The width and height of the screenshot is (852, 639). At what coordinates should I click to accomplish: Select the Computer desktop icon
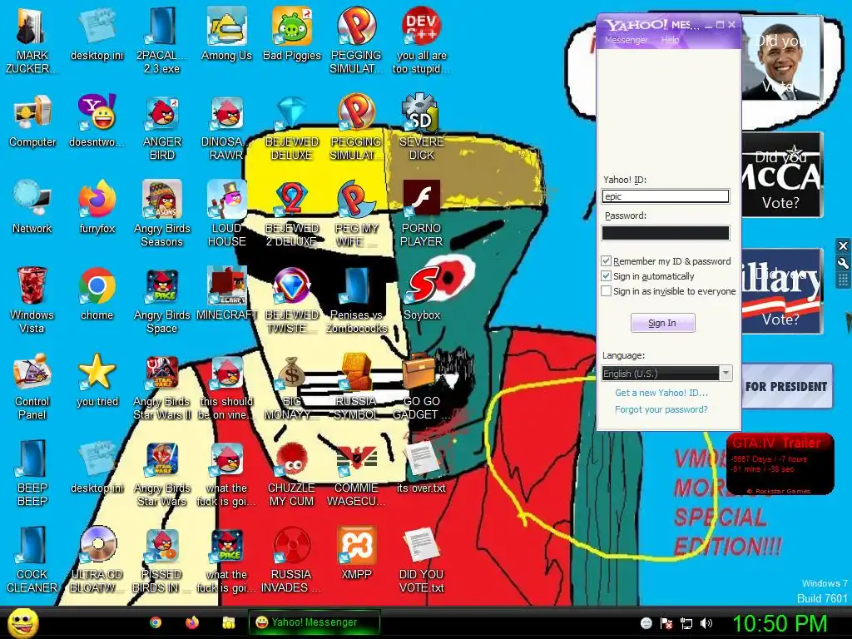click(32, 121)
